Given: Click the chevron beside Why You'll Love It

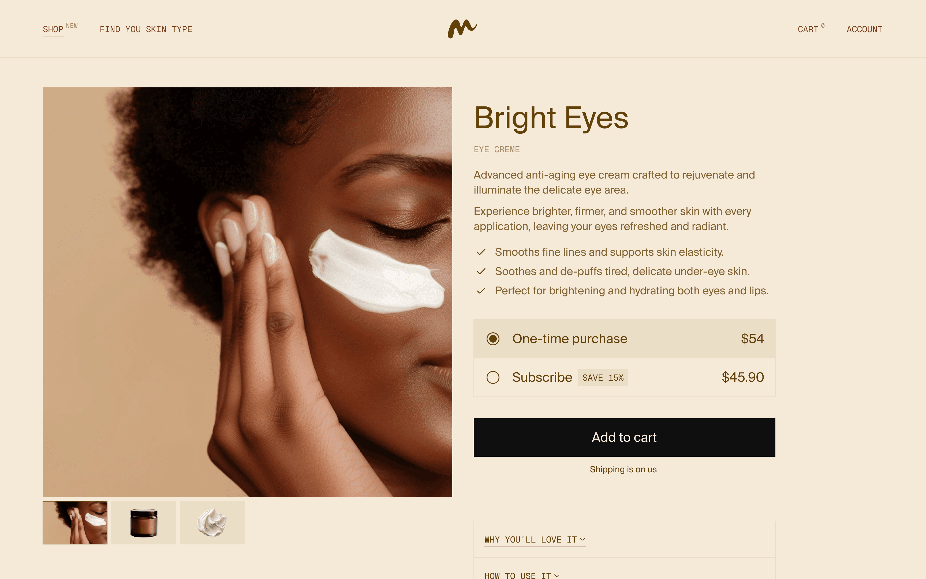Looking at the screenshot, I should pyautogui.click(x=583, y=539).
